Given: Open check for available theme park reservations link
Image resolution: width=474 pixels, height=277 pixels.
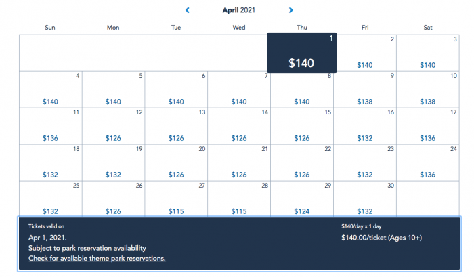Looking at the screenshot, I should click(97, 258).
